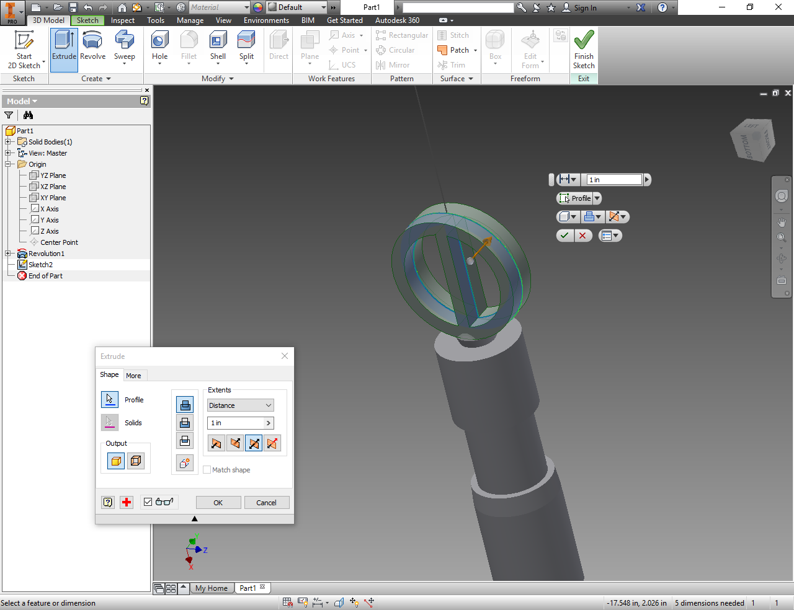Click the red plus icon in Extrude dialog

pyautogui.click(x=127, y=502)
